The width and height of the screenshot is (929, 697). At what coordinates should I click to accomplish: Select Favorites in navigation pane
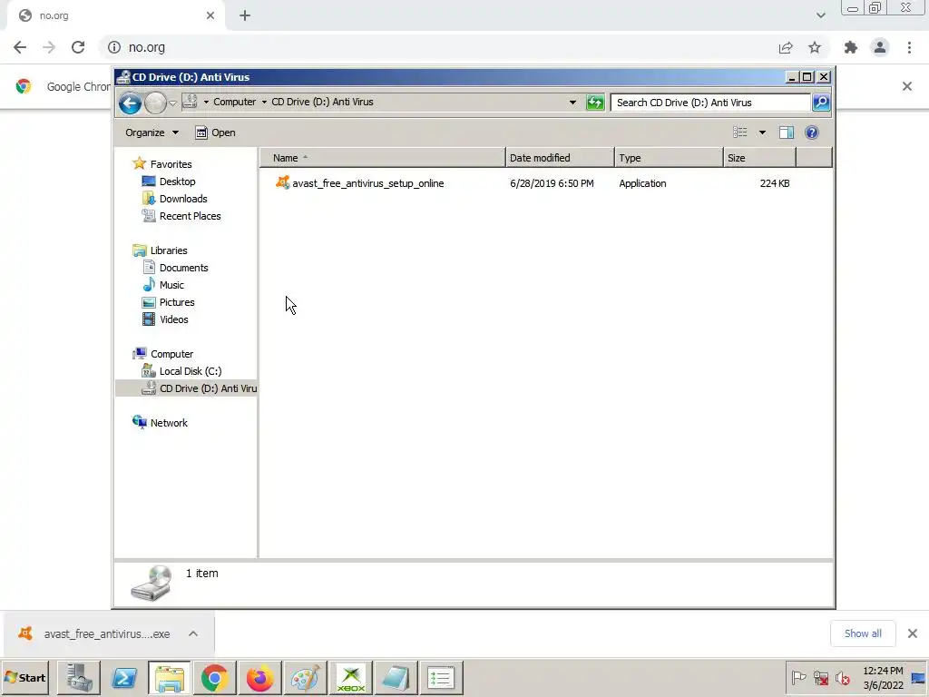click(x=171, y=164)
